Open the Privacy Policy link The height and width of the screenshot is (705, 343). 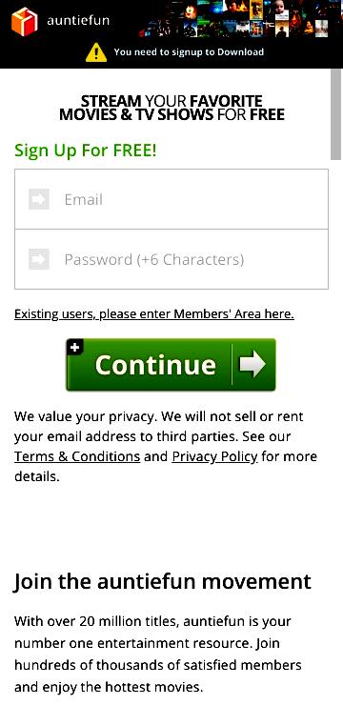tap(215, 456)
